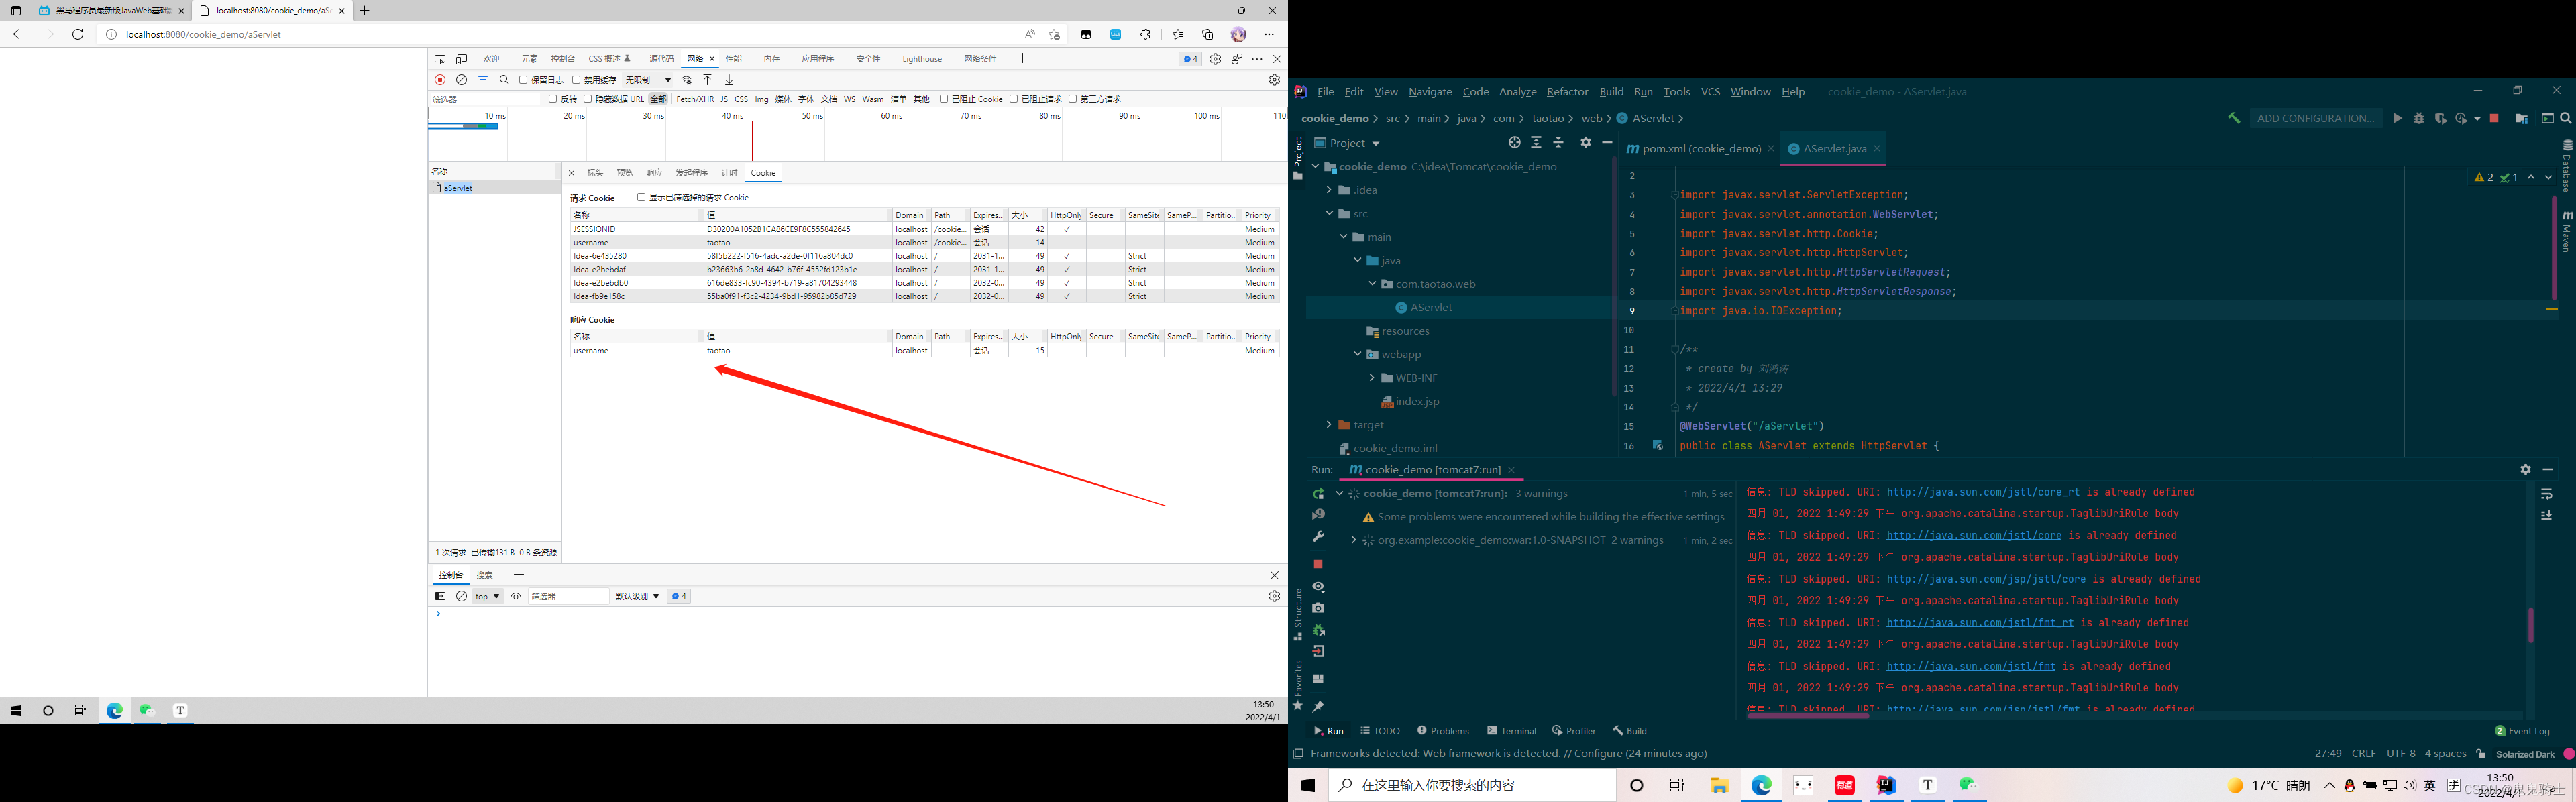This screenshot has height=802, width=2576.
Task: Click the 筛选器 network filter input
Action: pos(485,99)
